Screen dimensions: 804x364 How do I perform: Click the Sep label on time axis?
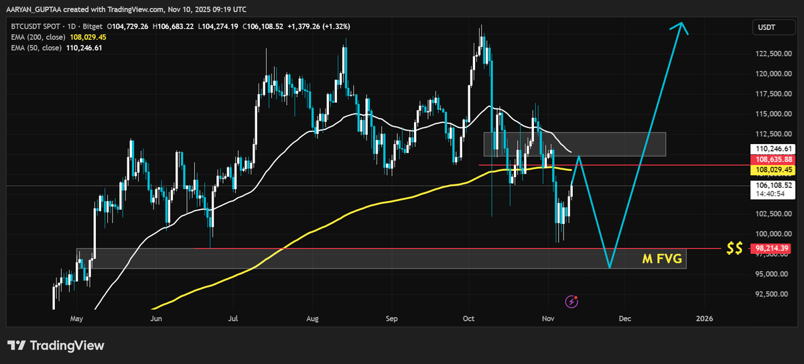click(392, 318)
